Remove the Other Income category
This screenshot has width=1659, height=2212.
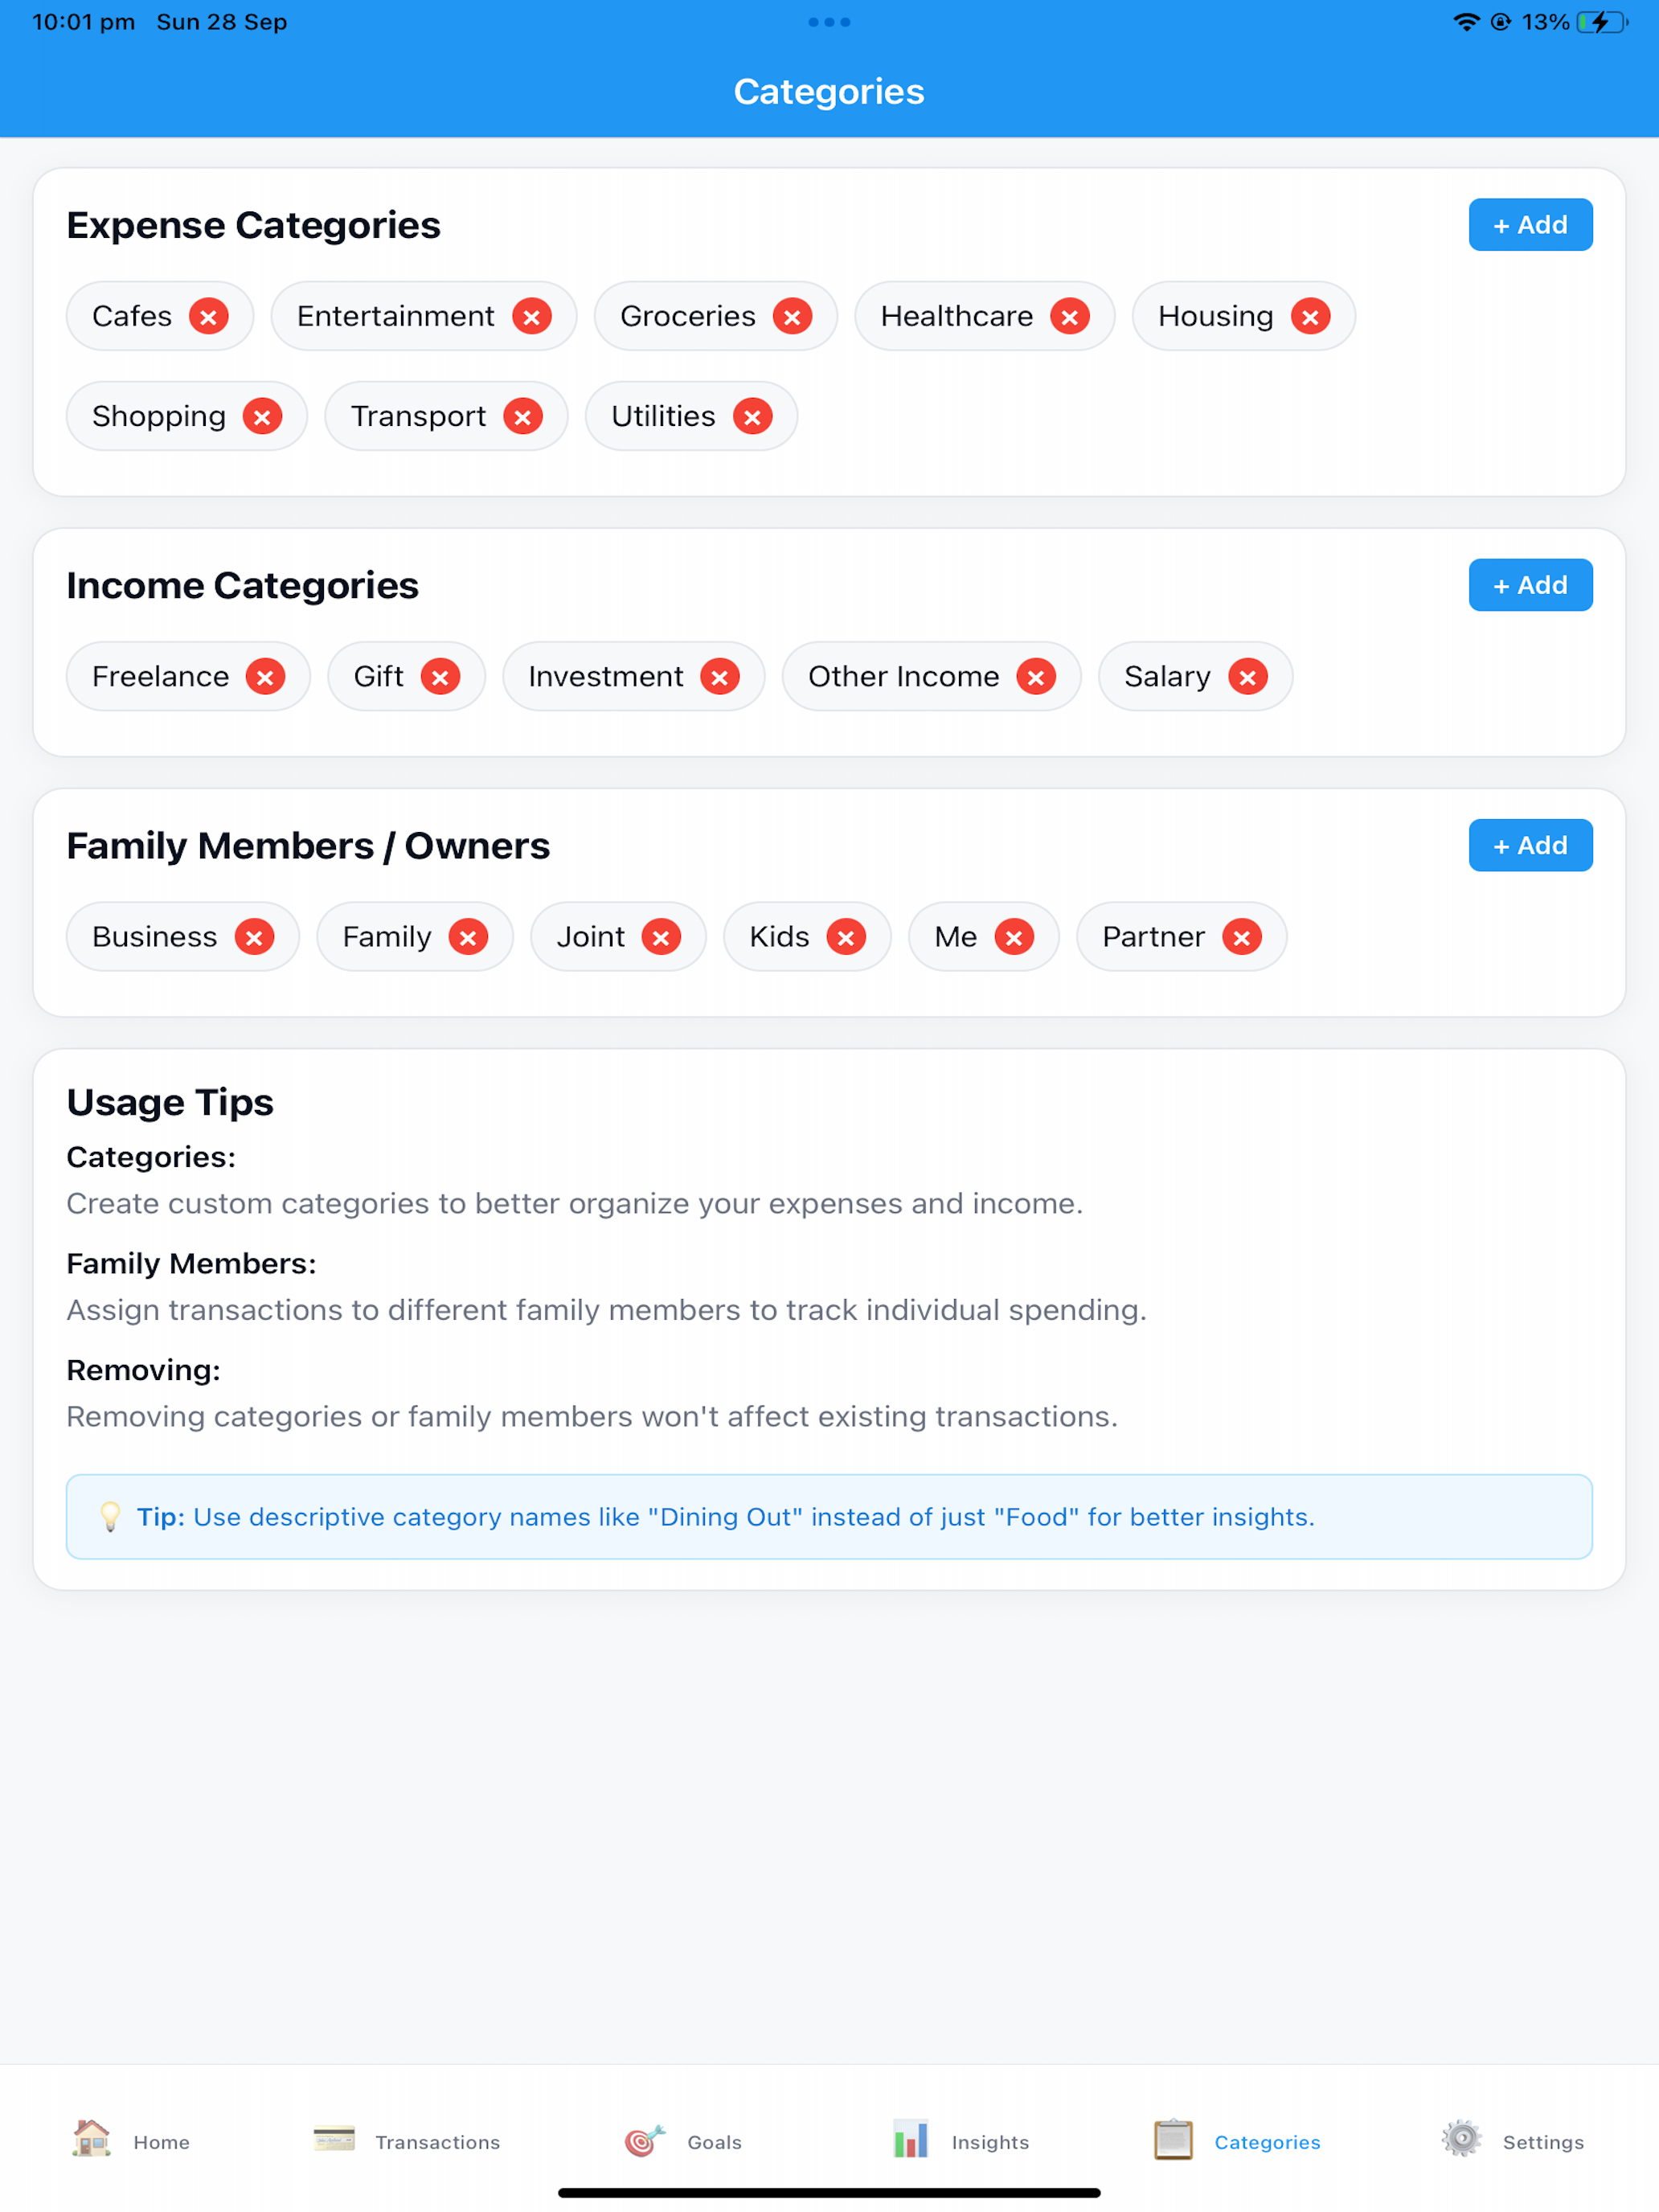(1036, 677)
